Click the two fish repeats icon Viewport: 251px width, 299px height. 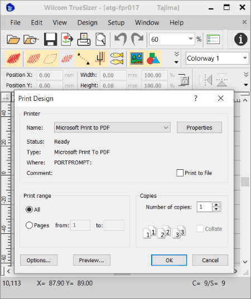click(x=117, y=58)
